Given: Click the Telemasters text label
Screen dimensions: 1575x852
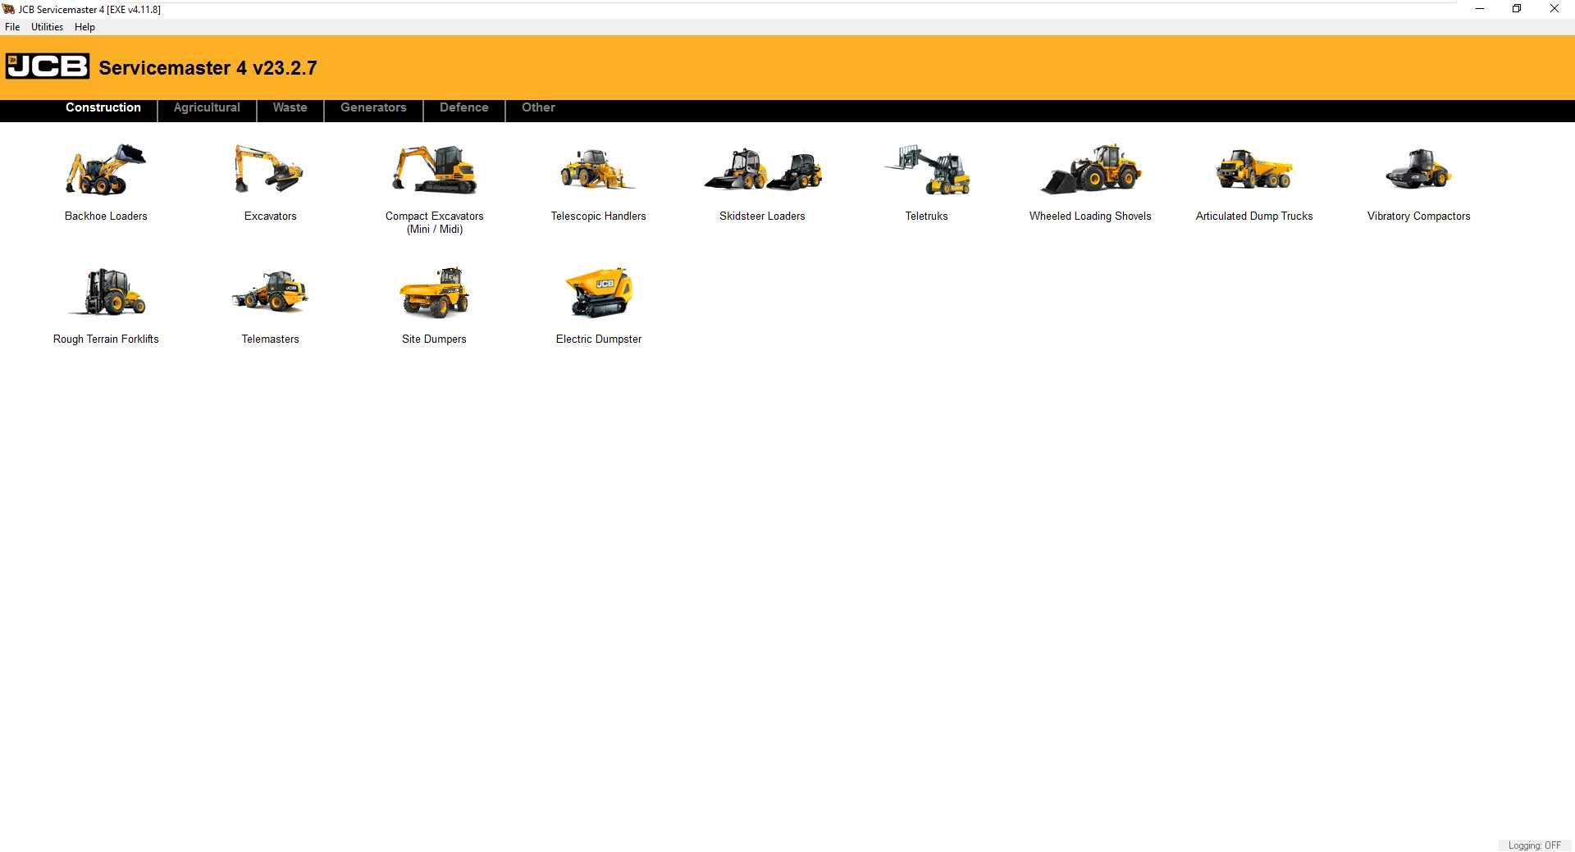Looking at the screenshot, I should tap(270, 339).
